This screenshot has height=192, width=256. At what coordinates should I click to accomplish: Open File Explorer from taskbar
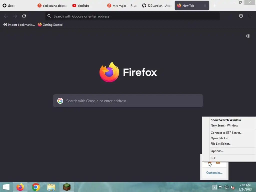[x=51, y=187]
